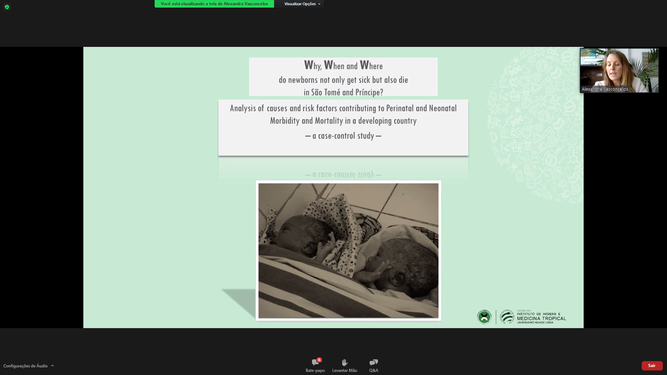Click the small arrow on Visualizar Opções

pyautogui.click(x=319, y=4)
